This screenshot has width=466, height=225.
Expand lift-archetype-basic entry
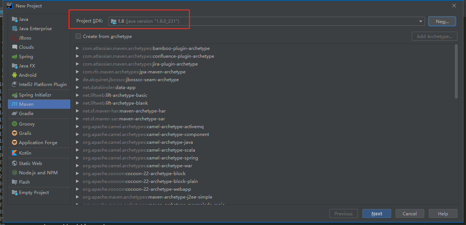click(77, 95)
